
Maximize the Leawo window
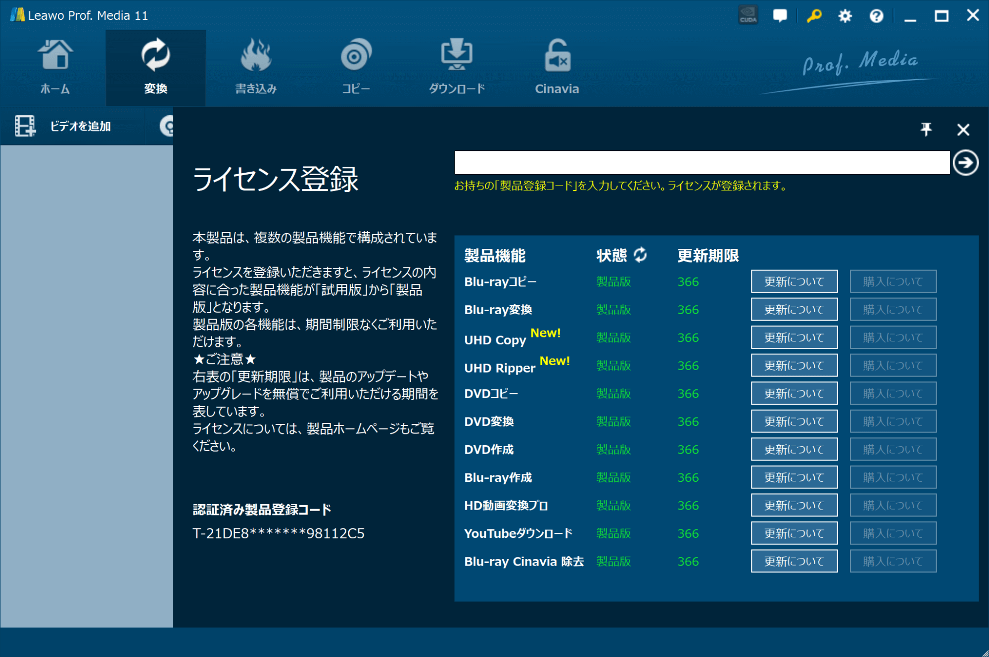(941, 16)
